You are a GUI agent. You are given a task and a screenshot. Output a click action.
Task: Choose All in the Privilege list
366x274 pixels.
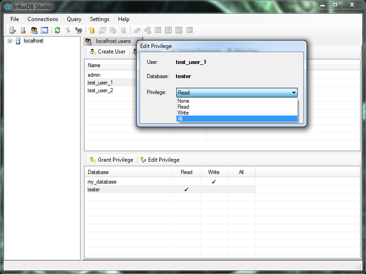tap(237, 119)
